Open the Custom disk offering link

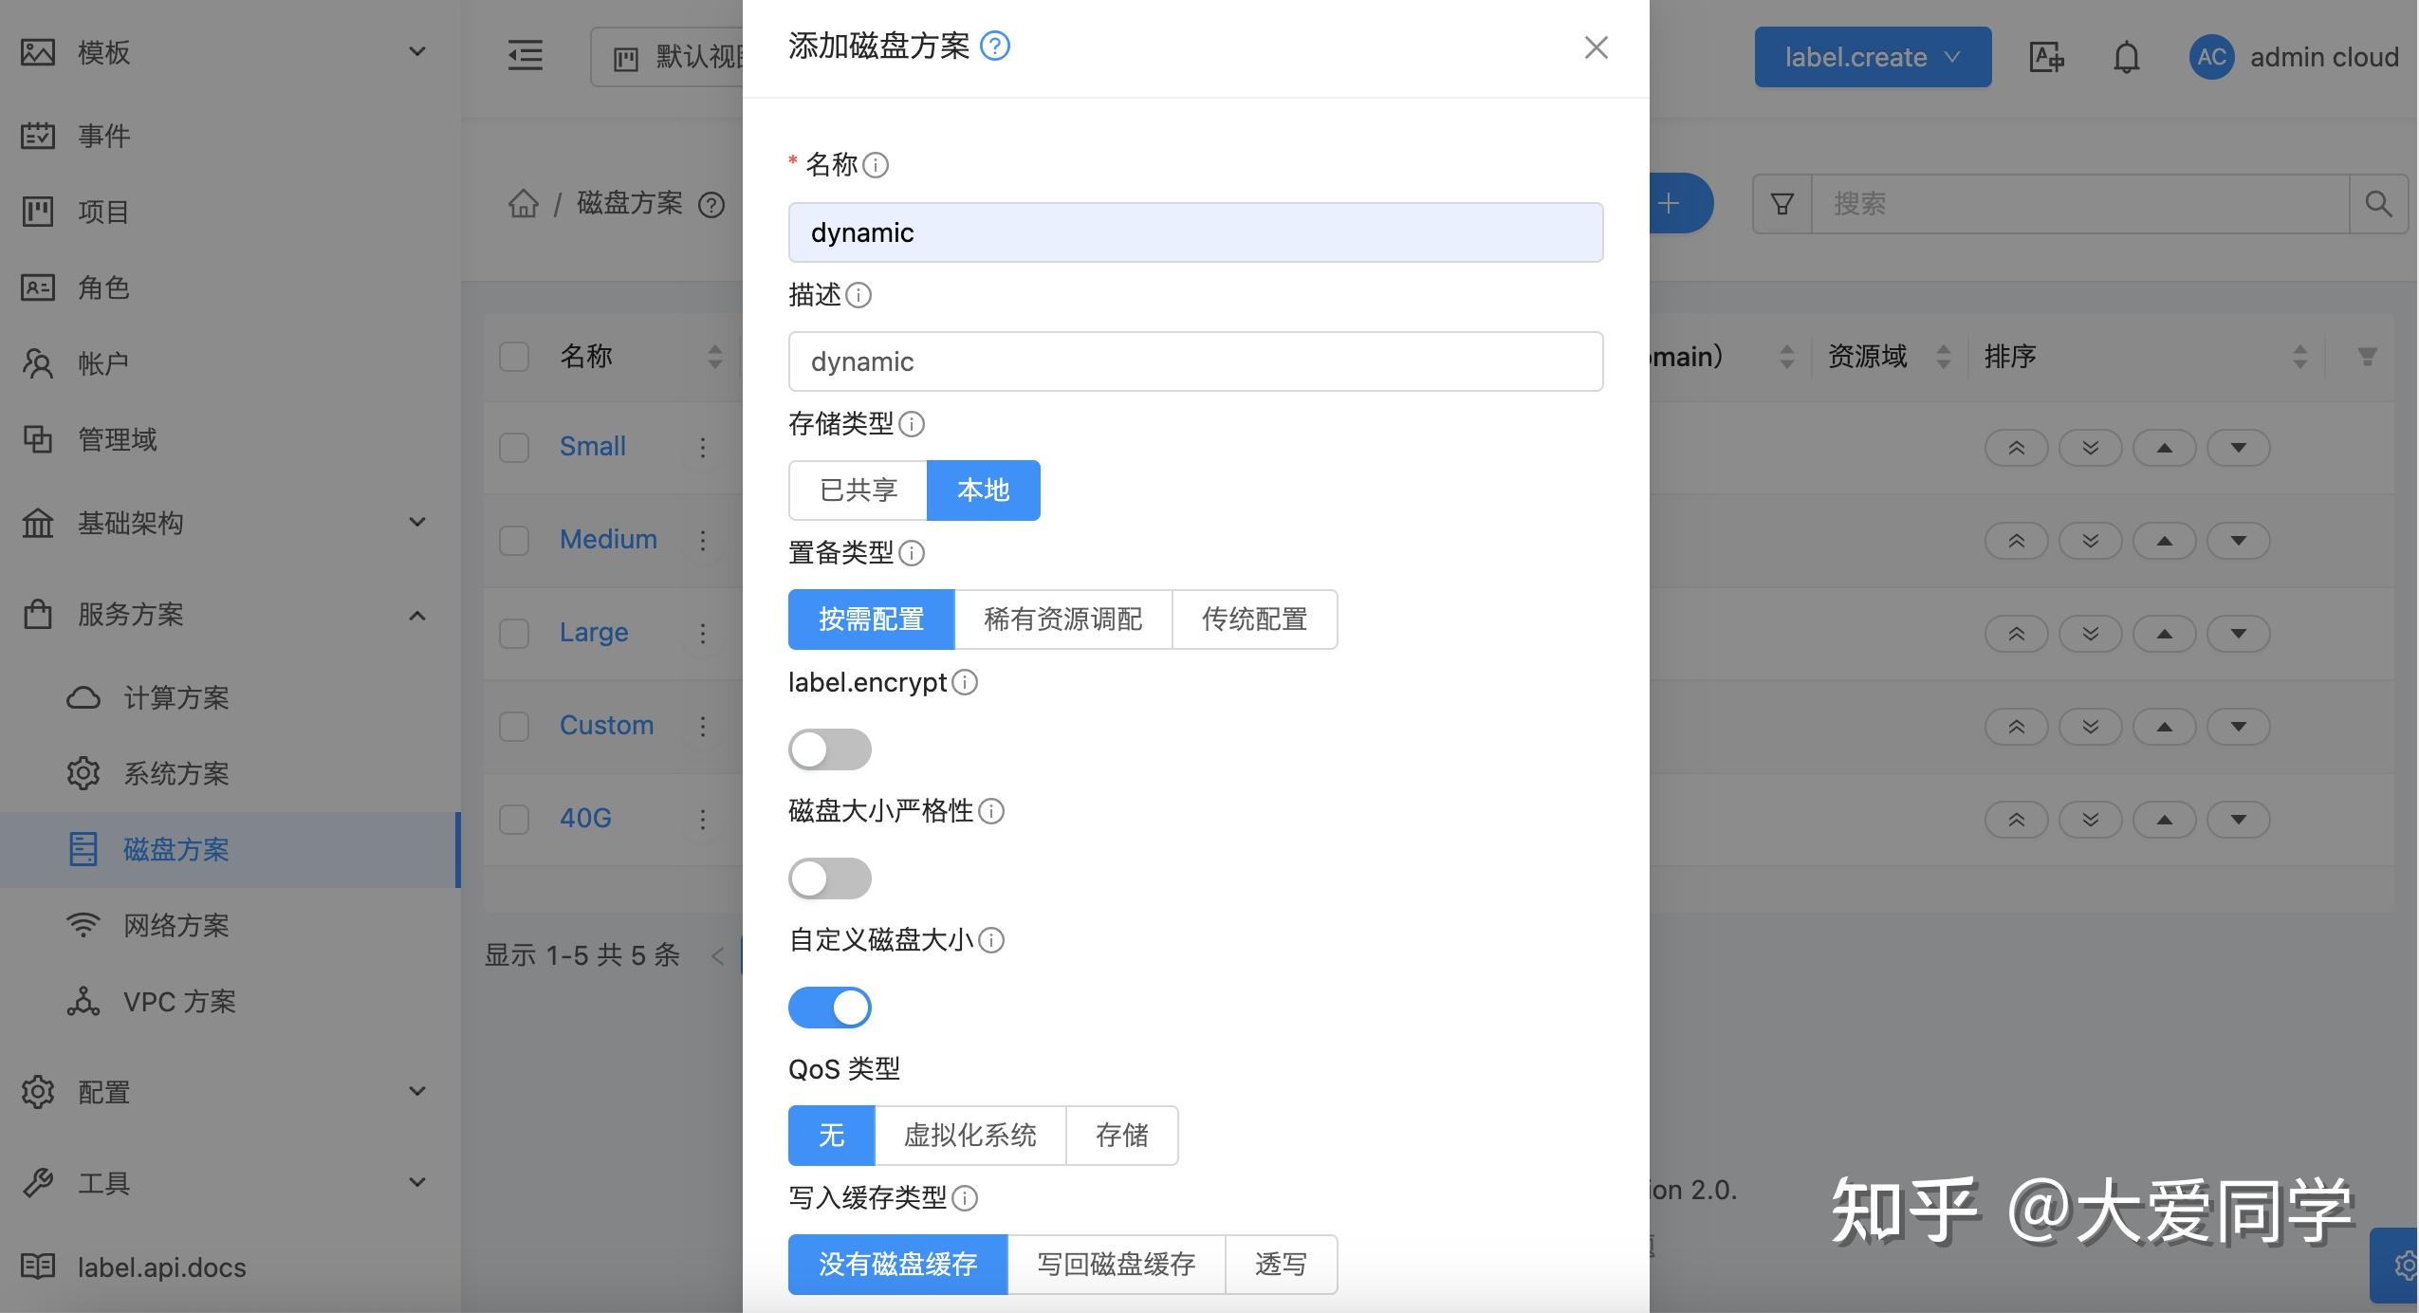pos(605,725)
